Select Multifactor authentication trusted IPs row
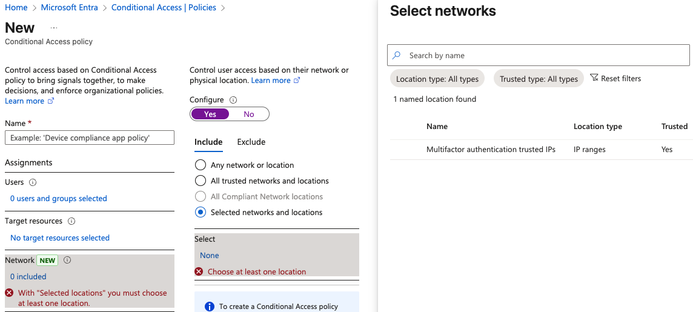This screenshot has height=312, width=693. (542, 150)
